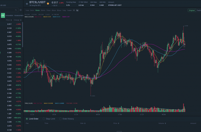Select the row with change -8.43%
The width and height of the screenshot is (201, 132).
11,61
